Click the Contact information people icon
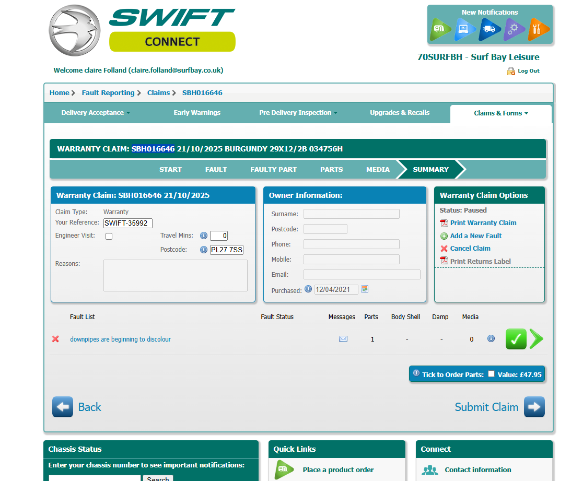This screenshot has height=481, width=571. pyautogui.click(x=430, y=470)
